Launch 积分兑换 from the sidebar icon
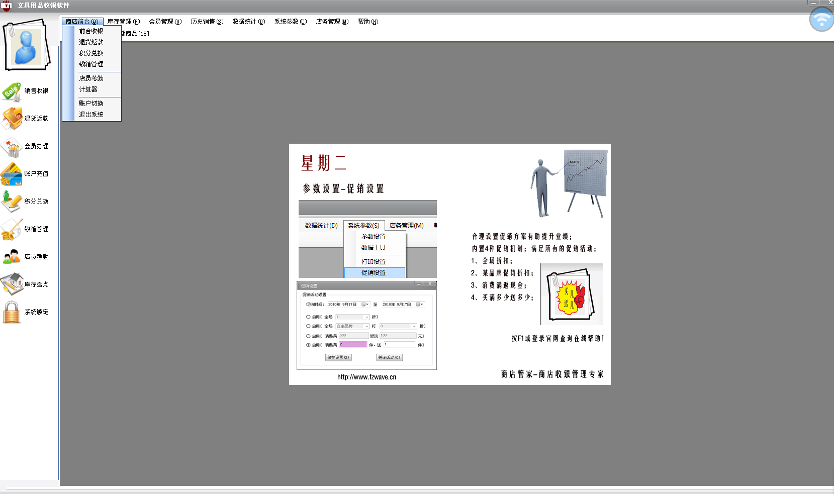The image size is (834, 494). (12, 202)
